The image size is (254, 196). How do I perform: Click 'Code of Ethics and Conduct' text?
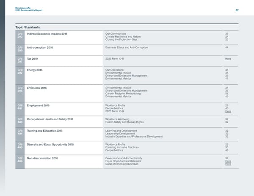[x=122, y=164]
